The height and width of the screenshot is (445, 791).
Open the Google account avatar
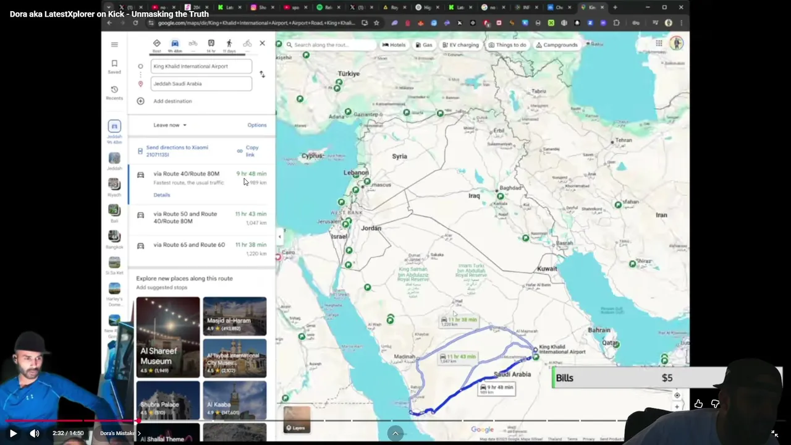[x=677, y=43]
